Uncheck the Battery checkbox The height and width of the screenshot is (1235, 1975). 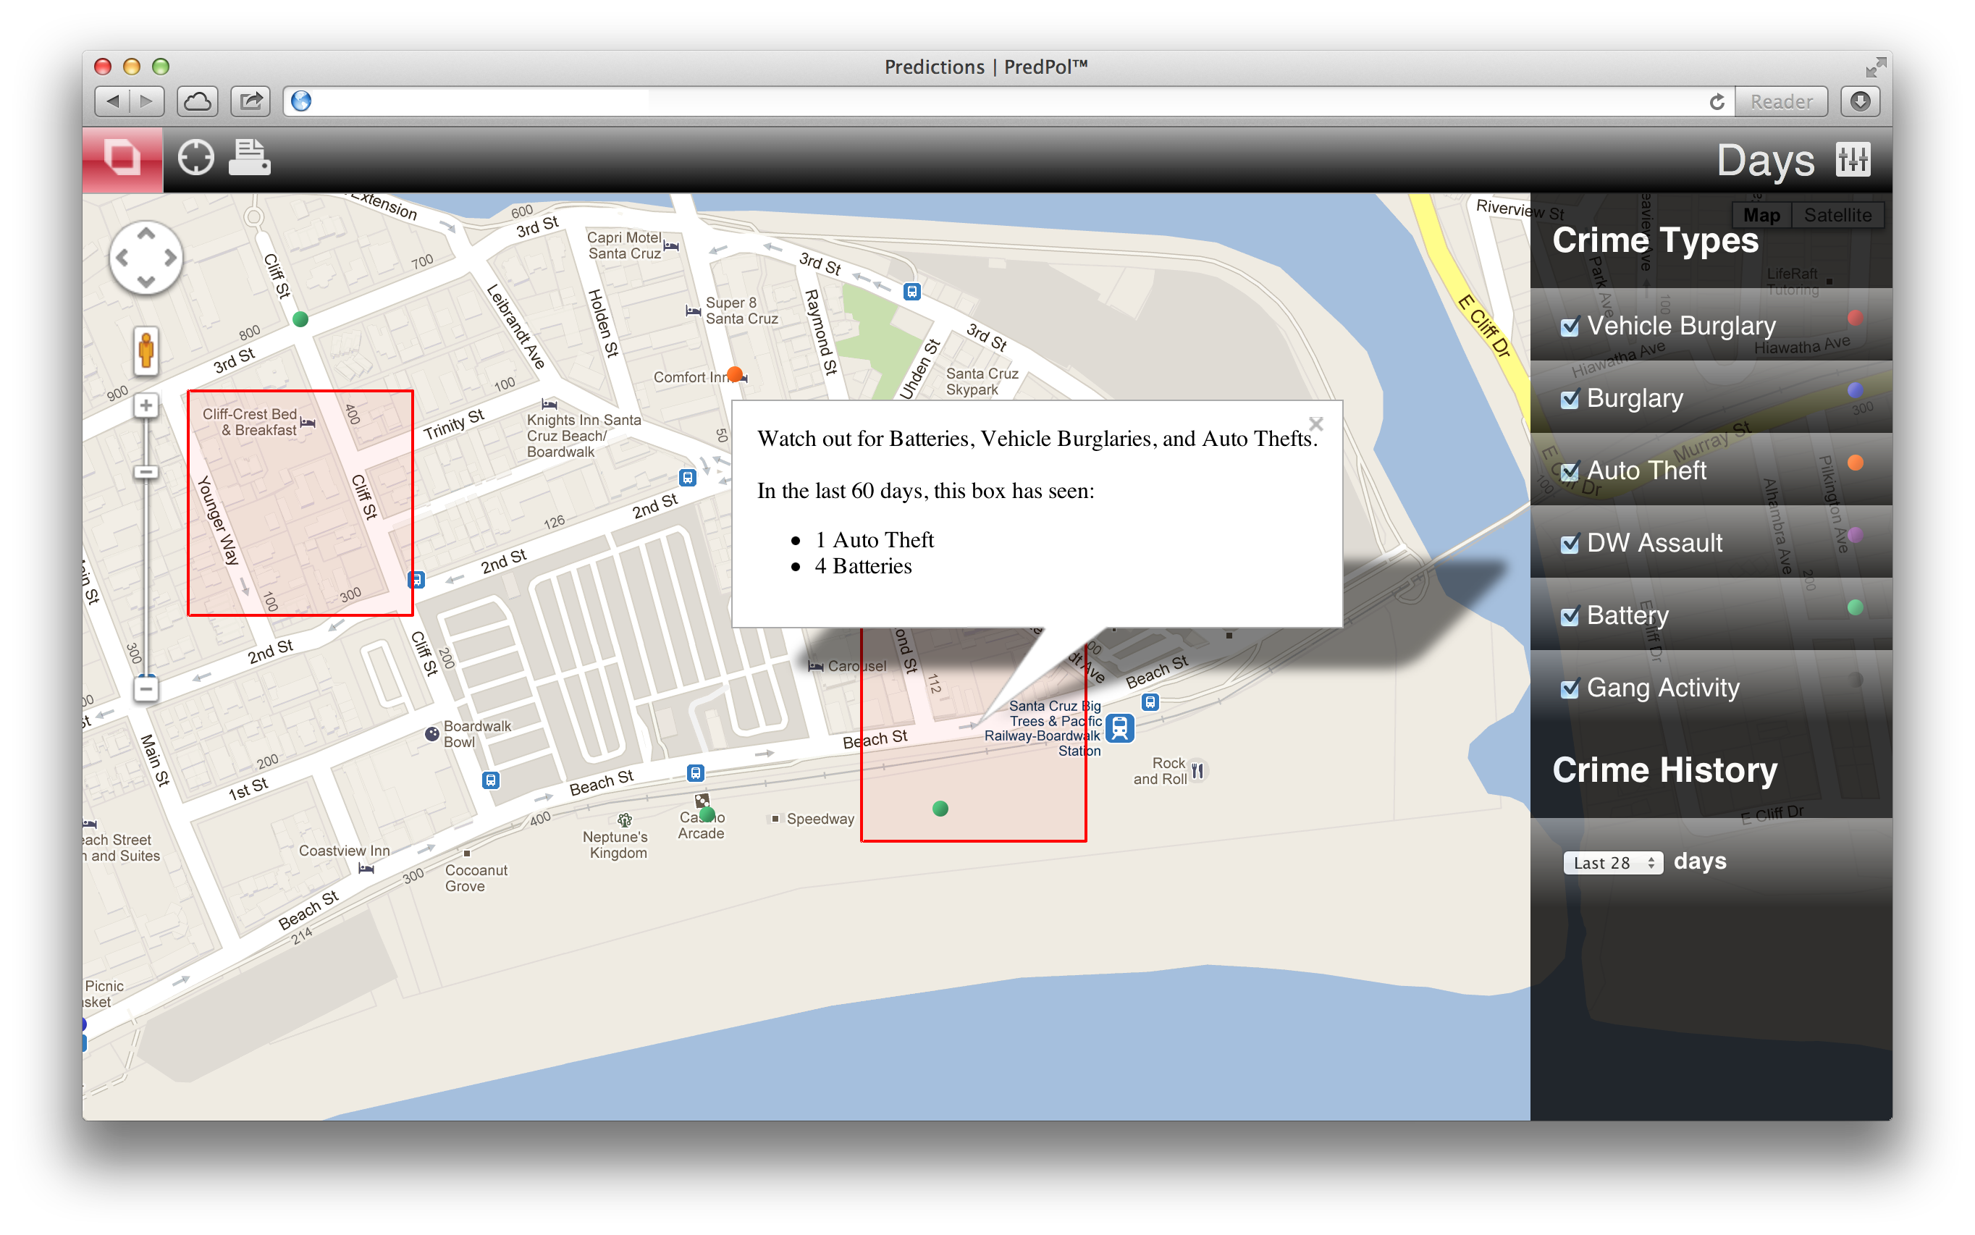tap(1569, 617)
